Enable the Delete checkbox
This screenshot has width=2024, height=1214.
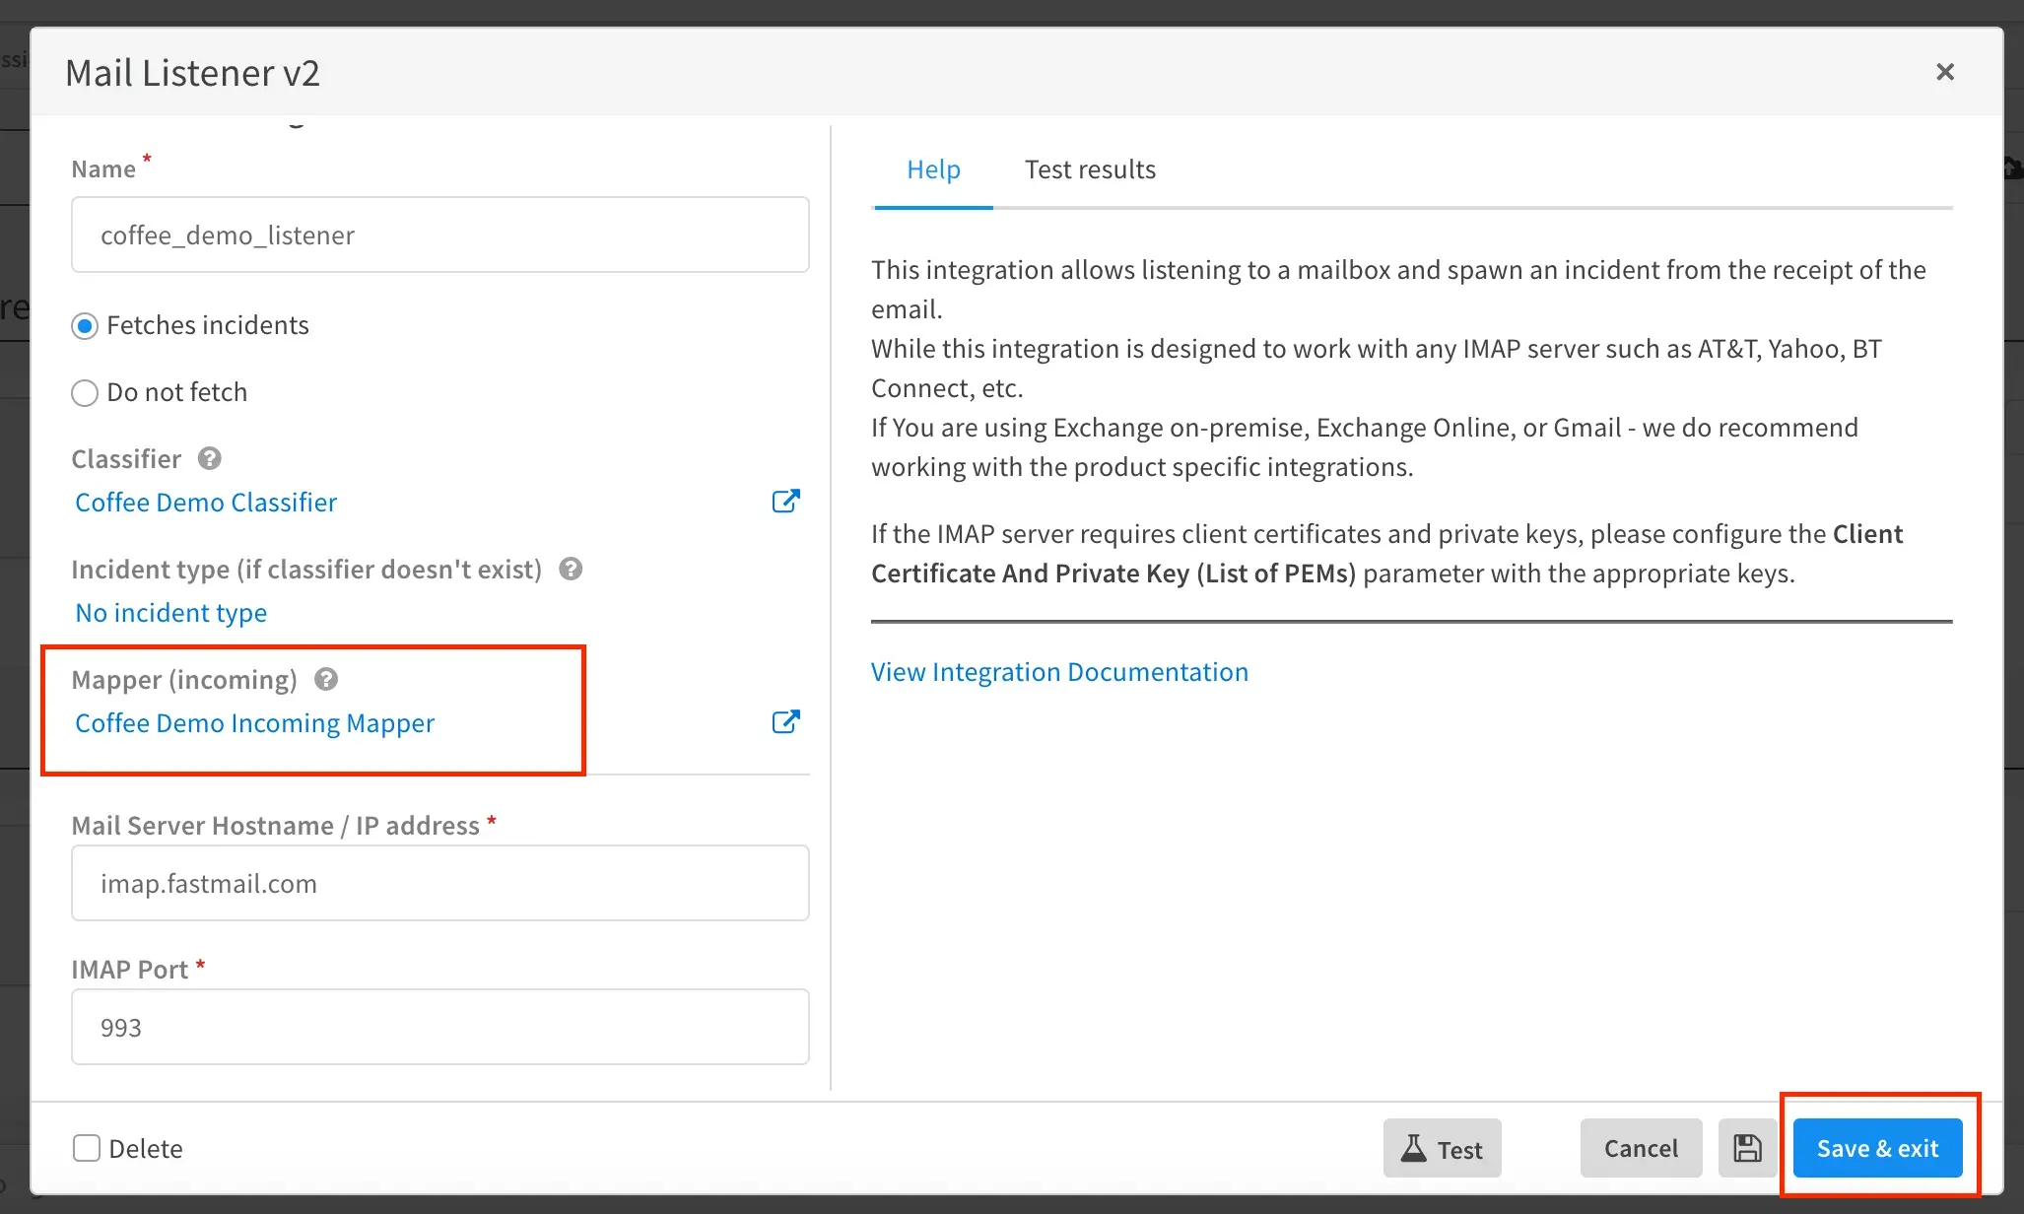coord(87,1148)
